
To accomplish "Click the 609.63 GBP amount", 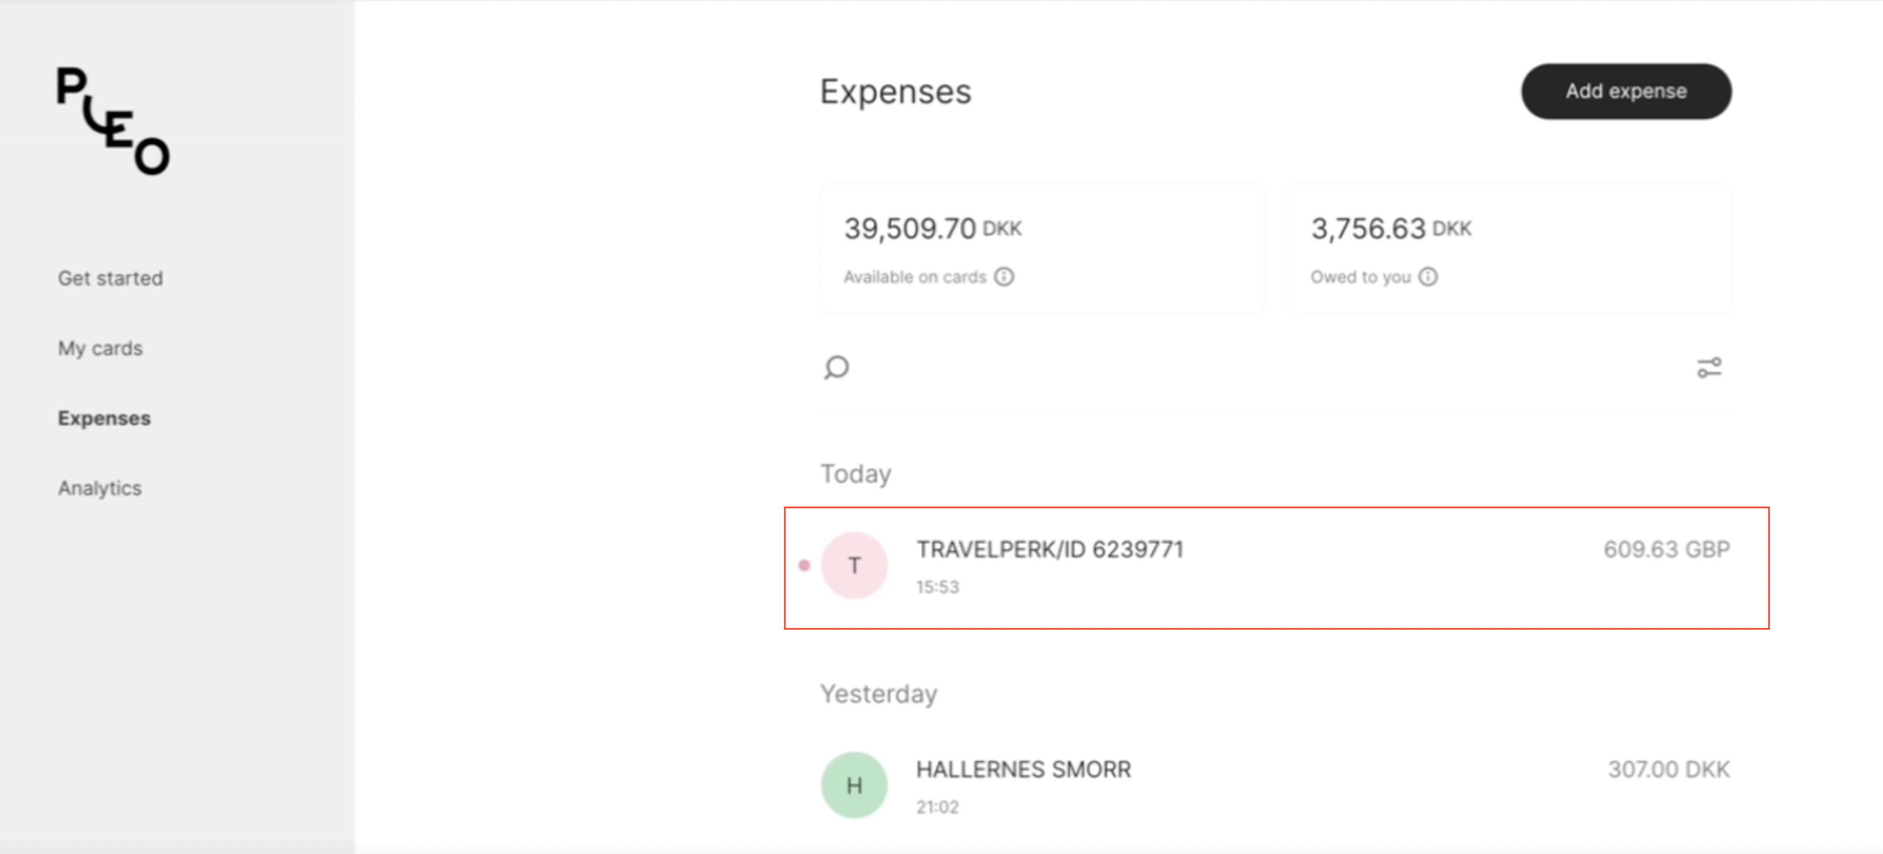I will (x=1666, y=550).
